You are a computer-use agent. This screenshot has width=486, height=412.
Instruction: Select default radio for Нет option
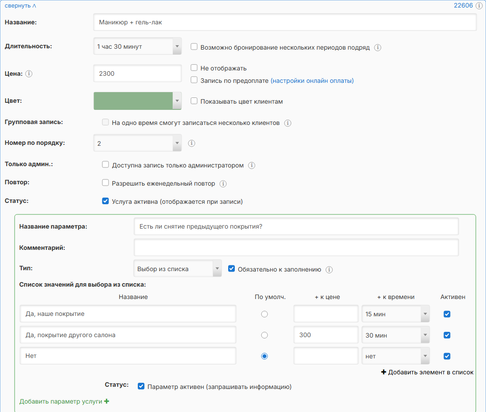264,356
